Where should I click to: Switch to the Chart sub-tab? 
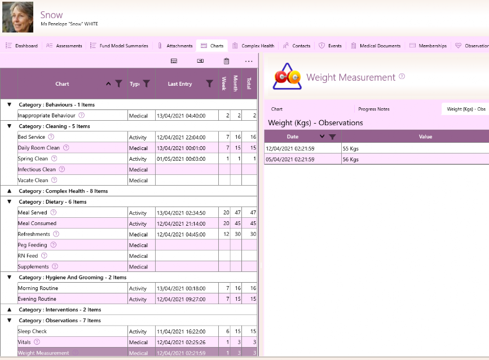point(276,109)
